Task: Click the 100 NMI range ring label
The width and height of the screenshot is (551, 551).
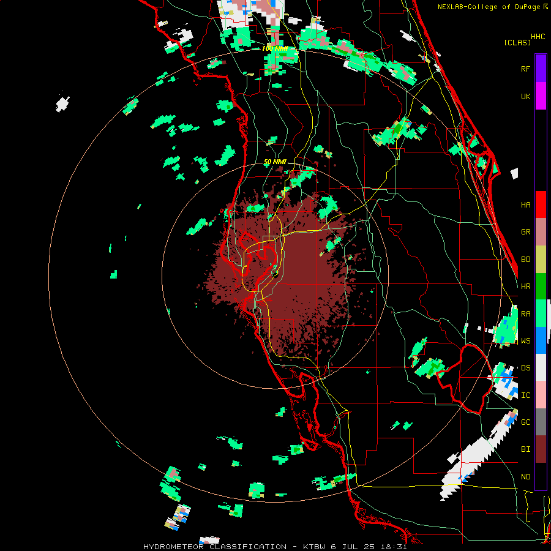Action: pyautogui.click(x=274, y=48)
